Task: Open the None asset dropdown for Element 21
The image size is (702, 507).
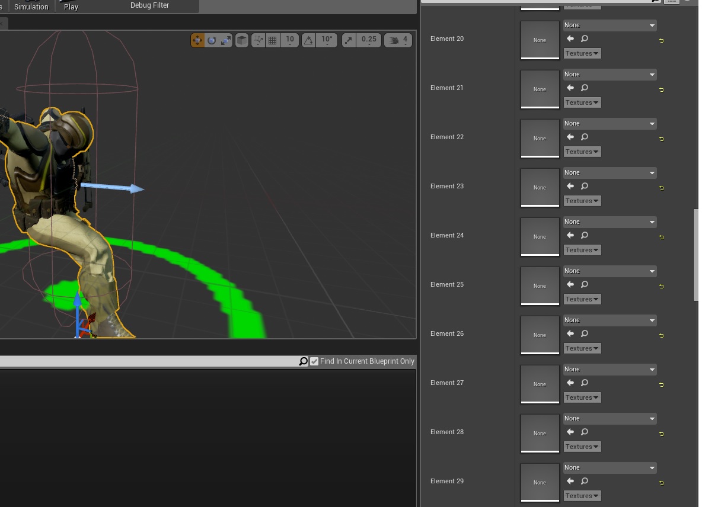Action: (x=610, y=75)
